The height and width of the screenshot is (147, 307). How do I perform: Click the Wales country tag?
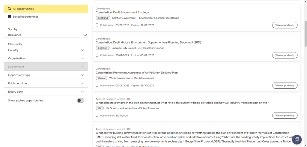101,78
